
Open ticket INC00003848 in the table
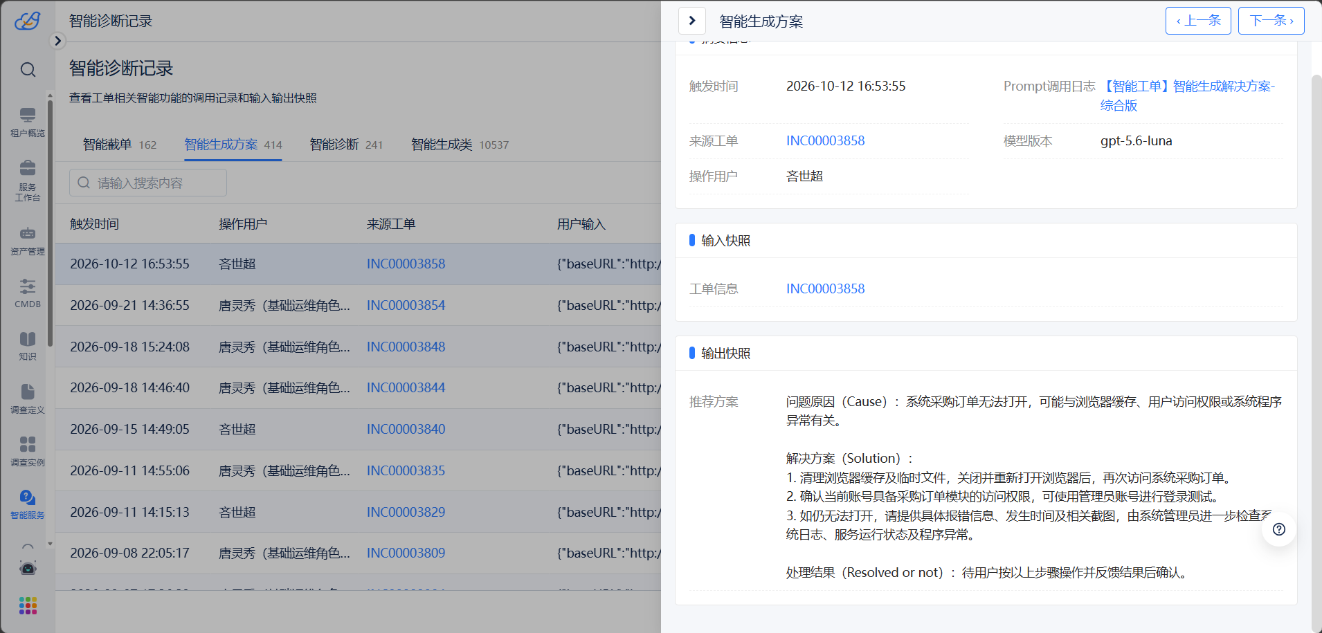[406, 347]
